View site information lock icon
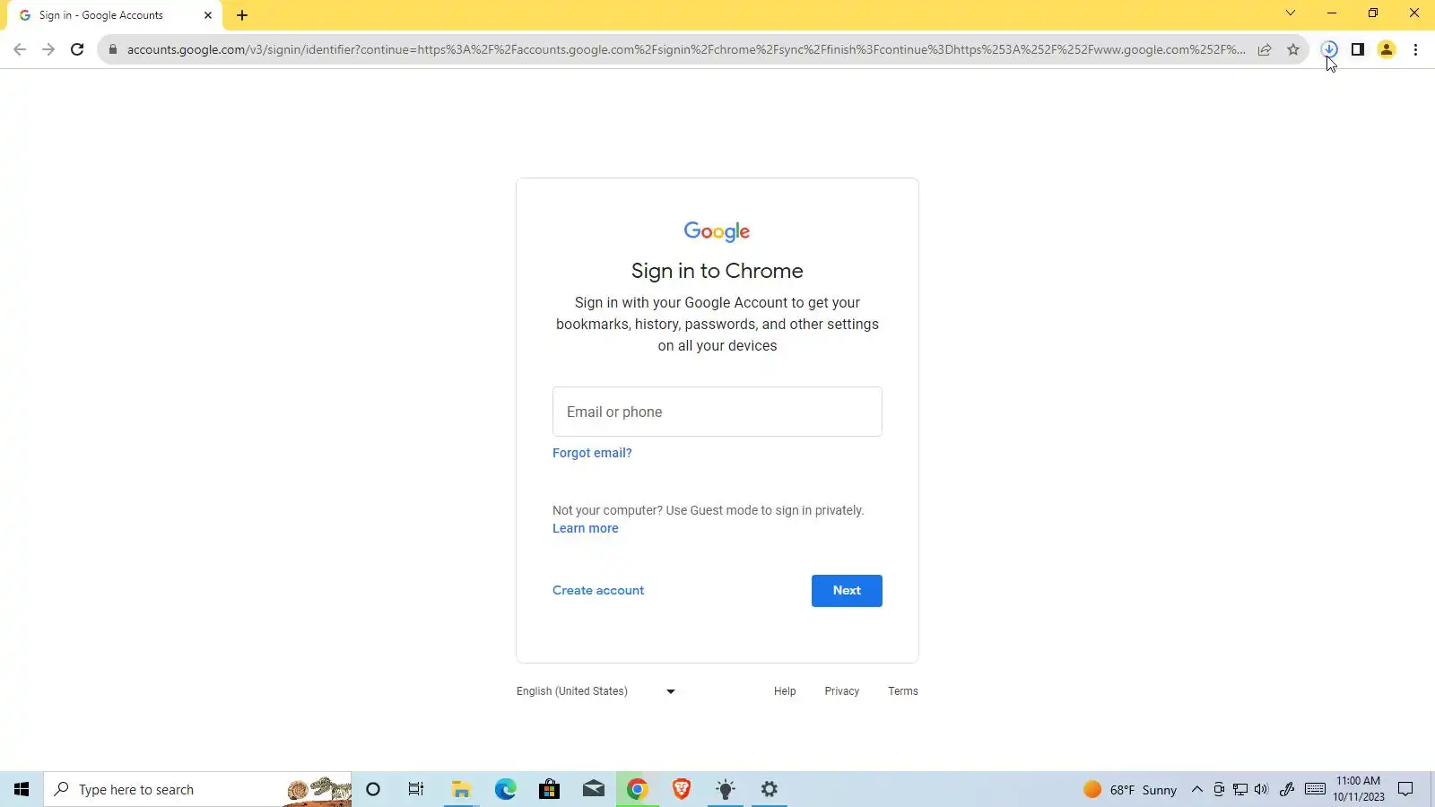The width and height of the screenshot is (1435, 807). (x=113, y=49)
